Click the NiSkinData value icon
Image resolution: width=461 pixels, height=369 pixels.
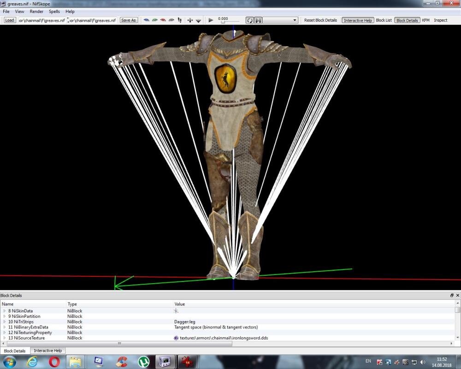pos(176,311)
